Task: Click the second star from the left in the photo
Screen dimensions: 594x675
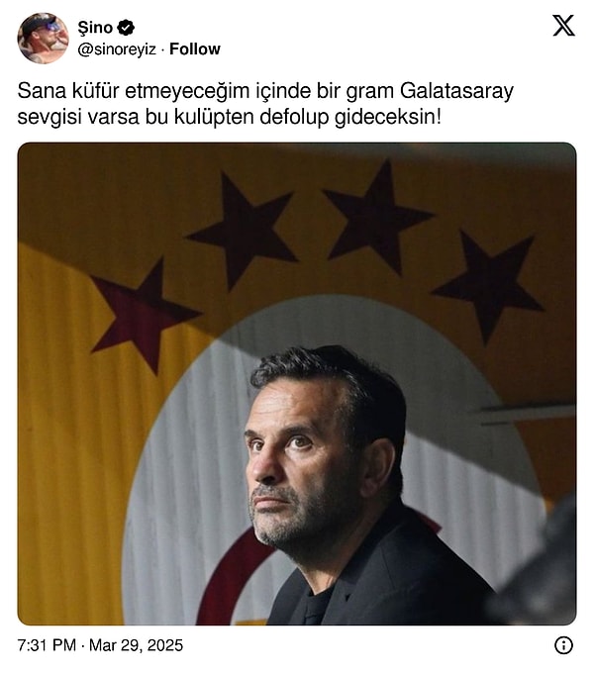Action: tap(245, 233)
